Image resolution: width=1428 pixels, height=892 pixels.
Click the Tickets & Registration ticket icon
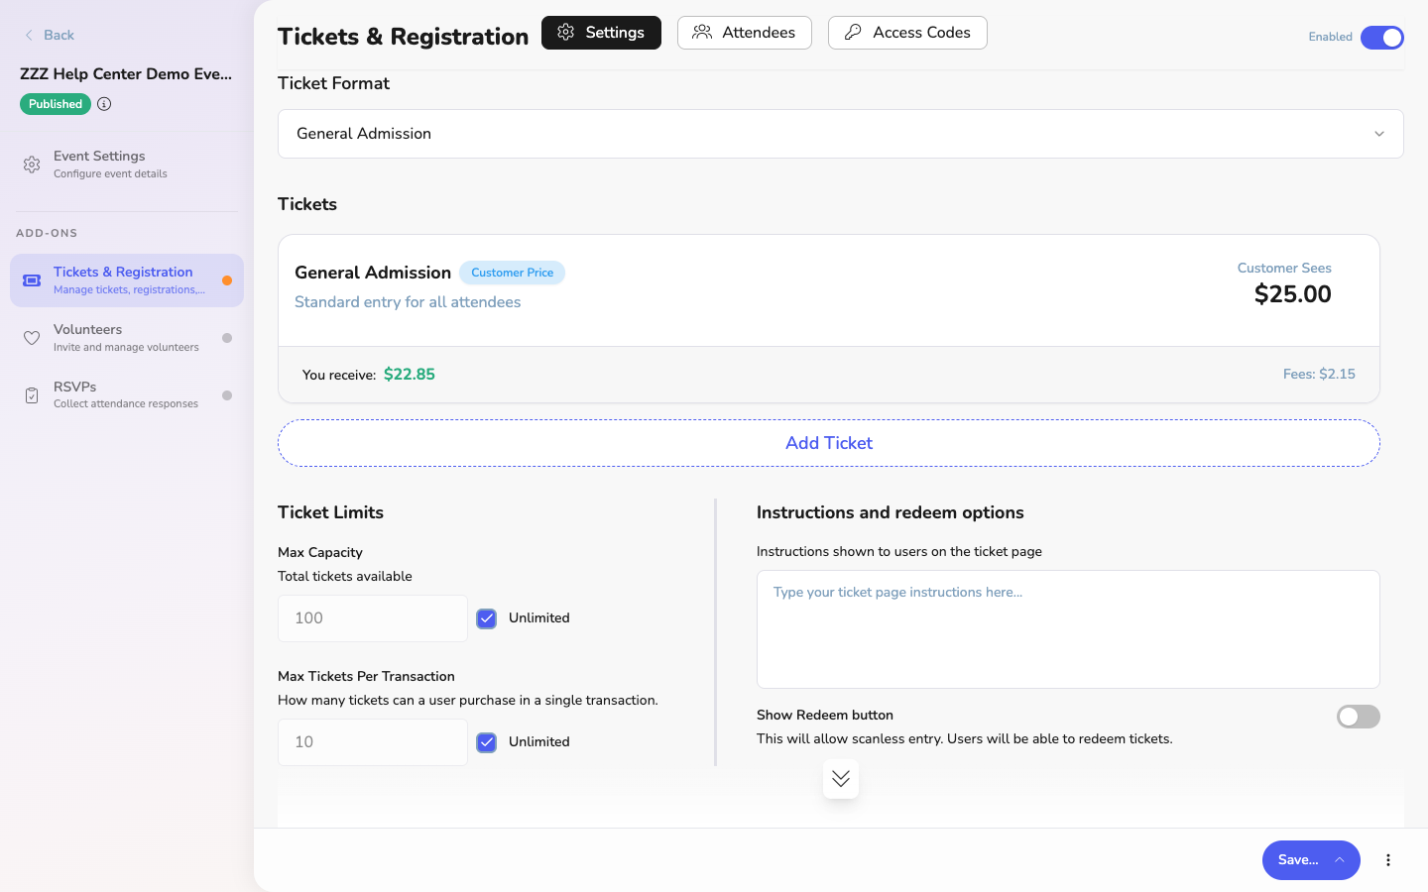pyautogui.click(x=32, y=280)
